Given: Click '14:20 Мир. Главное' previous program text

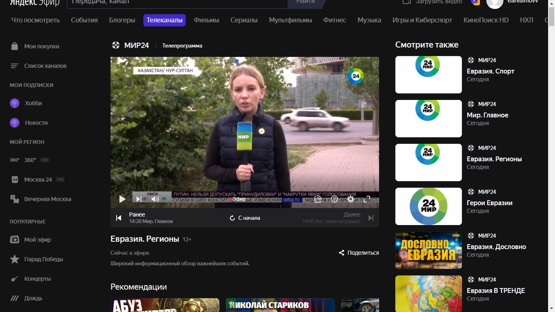Looking at the screenshot, I should tap(151, 221).
